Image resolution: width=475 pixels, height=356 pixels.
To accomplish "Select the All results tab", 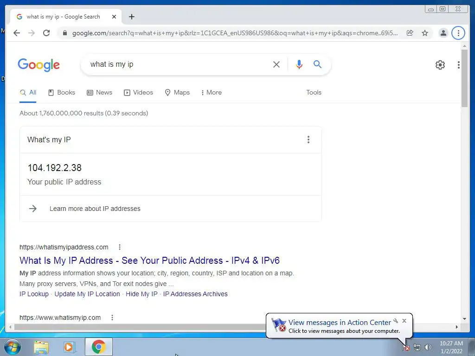I will tap(28, 93).
